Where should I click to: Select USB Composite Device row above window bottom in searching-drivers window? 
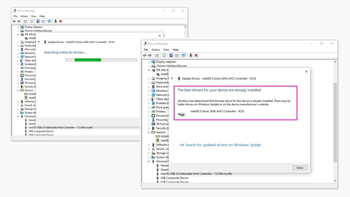41,131
